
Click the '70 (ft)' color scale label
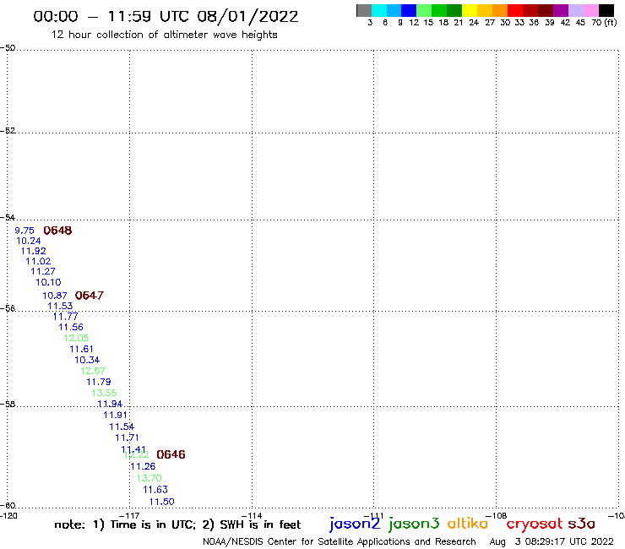[x=604, y=23]
